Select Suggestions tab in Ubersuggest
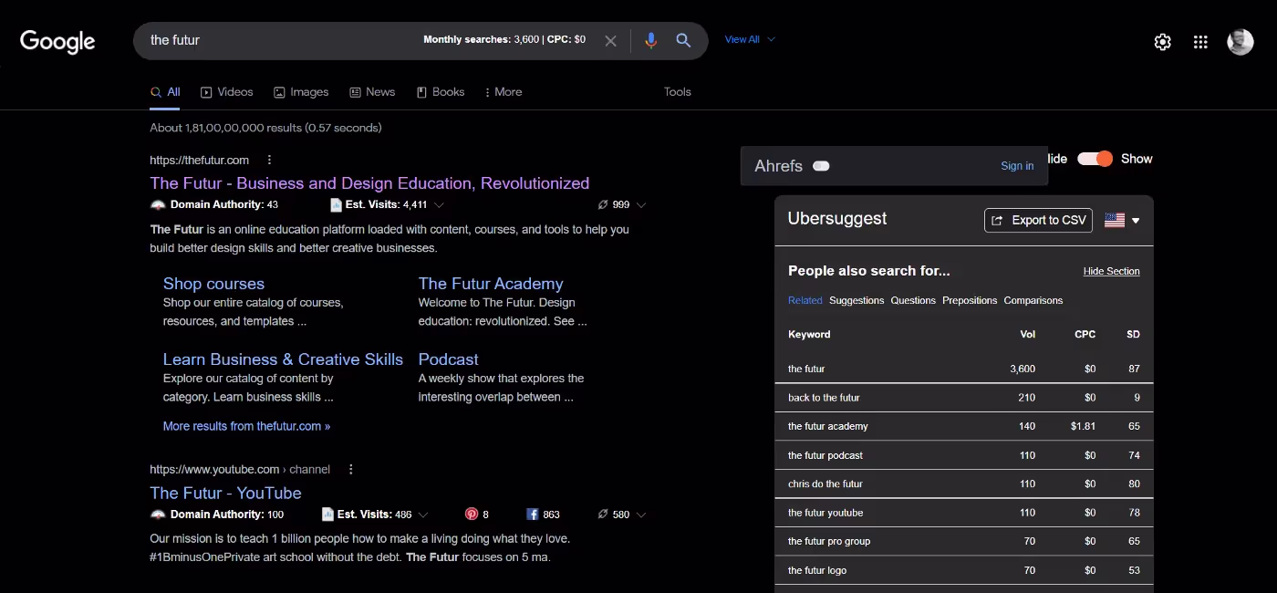The height and width of the screenshot is (593, 1277). tap(857, 300)
